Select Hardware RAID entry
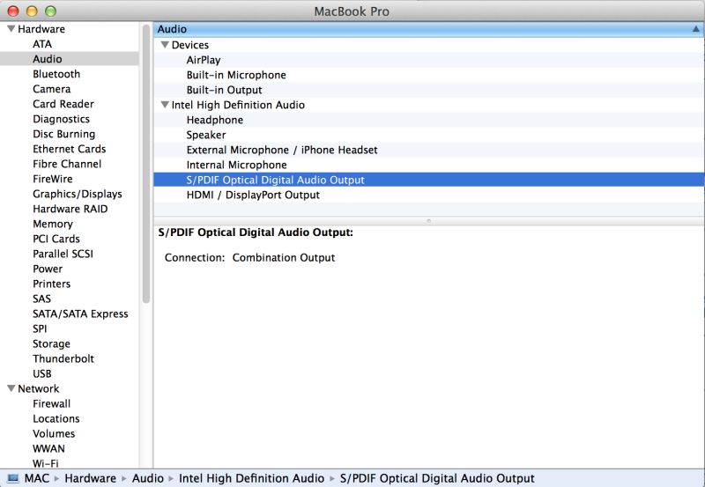Screen dimensions: 705x487 click(x=70, y=209)
